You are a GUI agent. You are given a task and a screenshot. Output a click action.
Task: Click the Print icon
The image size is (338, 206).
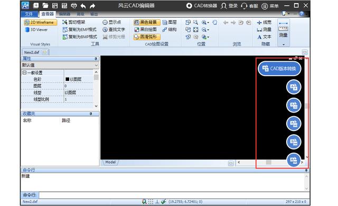pos(74,6)
